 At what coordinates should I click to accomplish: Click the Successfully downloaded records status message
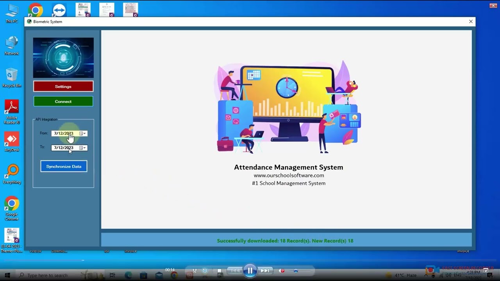tap(285, 241)
